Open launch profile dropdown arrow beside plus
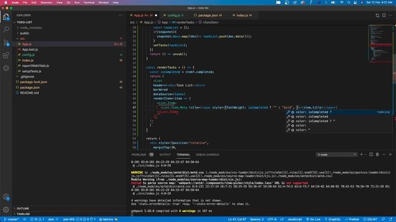 pos(365,155)
